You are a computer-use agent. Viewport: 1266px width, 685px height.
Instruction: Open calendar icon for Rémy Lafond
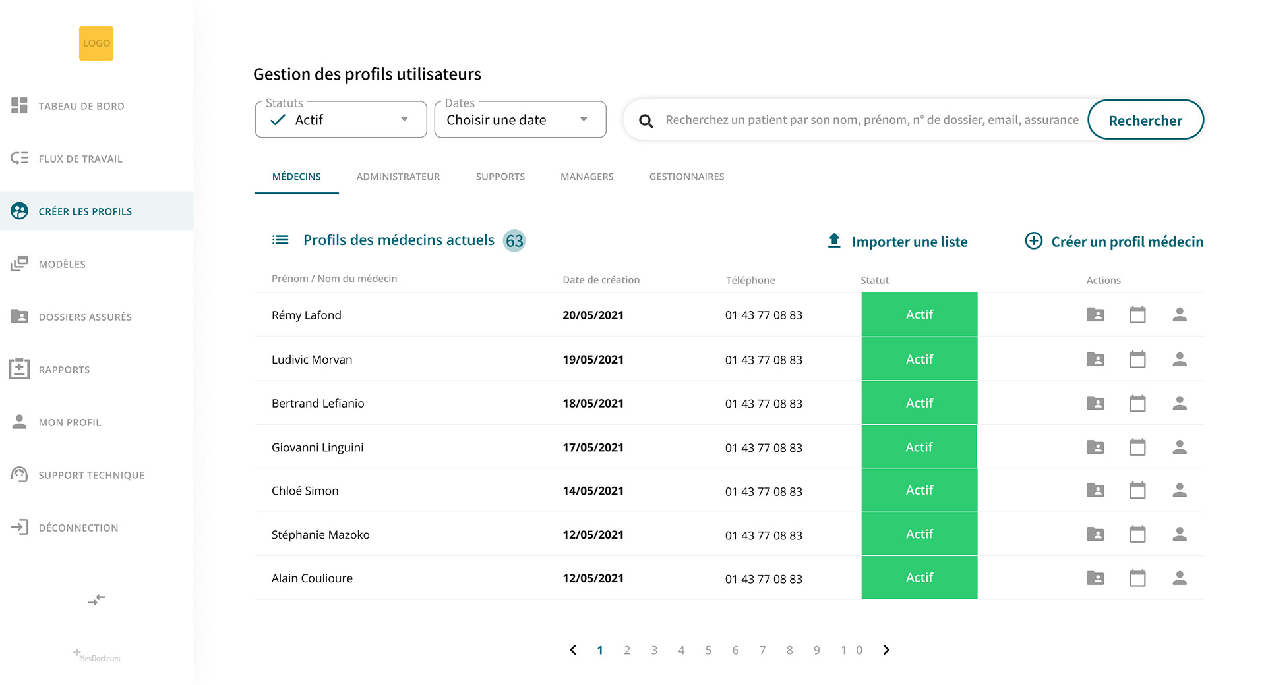[1137, 315]
